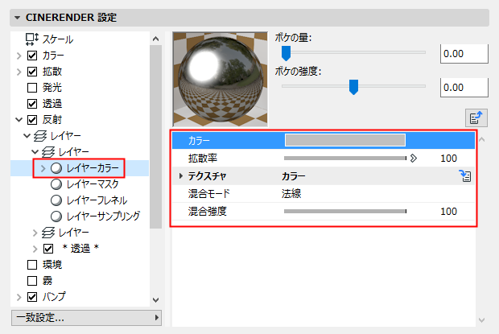This screenshot has width=499, height=334.
Task: Click the layers icon of the collapsed レイヤー
Action: pyautogui.click(x=48, y=233)
